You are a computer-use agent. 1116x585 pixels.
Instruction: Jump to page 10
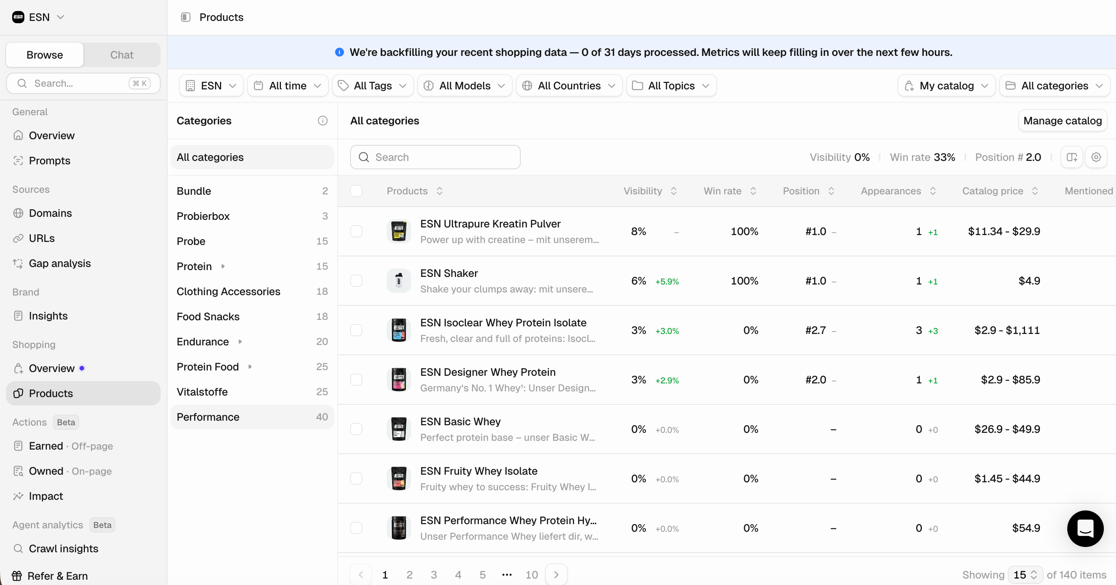pos(532,575)
